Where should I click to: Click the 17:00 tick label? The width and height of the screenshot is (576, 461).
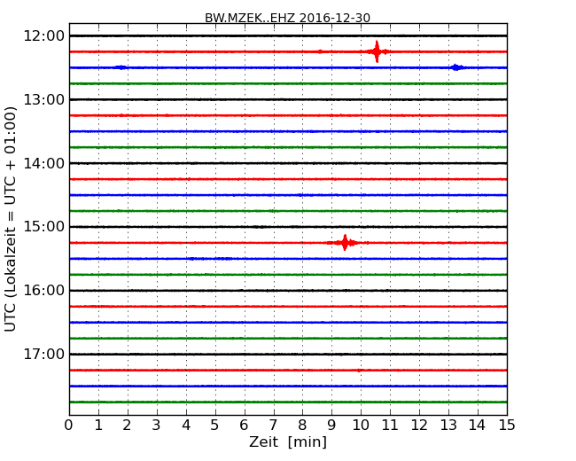point(43,354)
